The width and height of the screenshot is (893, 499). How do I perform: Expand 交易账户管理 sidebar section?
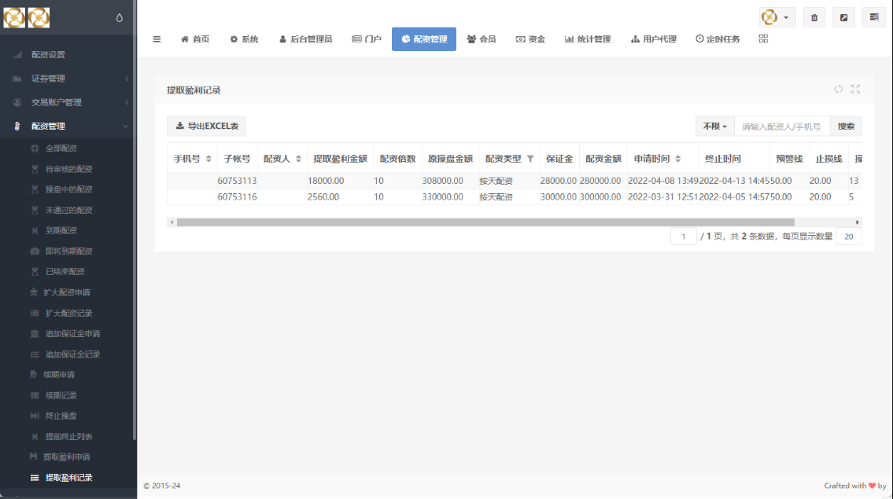pos(67,102)
